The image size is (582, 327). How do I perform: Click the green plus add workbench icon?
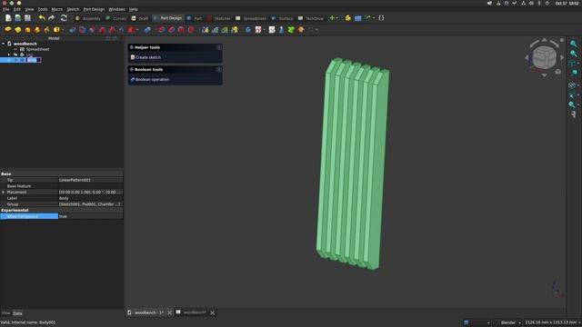332,18
